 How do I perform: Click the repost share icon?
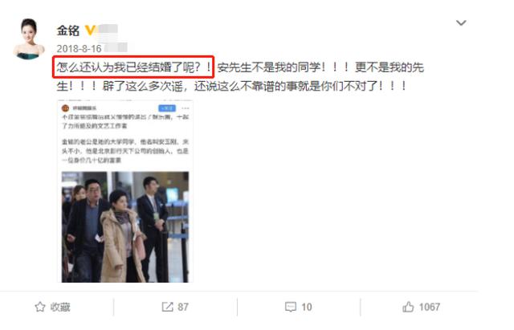(x=167, y=307)
